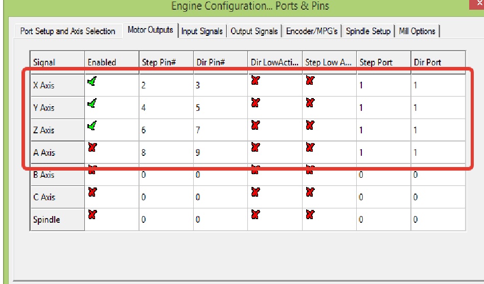Enable the Spindle red X mark
The width and height of the screenshot is (484, 284).
92,215
